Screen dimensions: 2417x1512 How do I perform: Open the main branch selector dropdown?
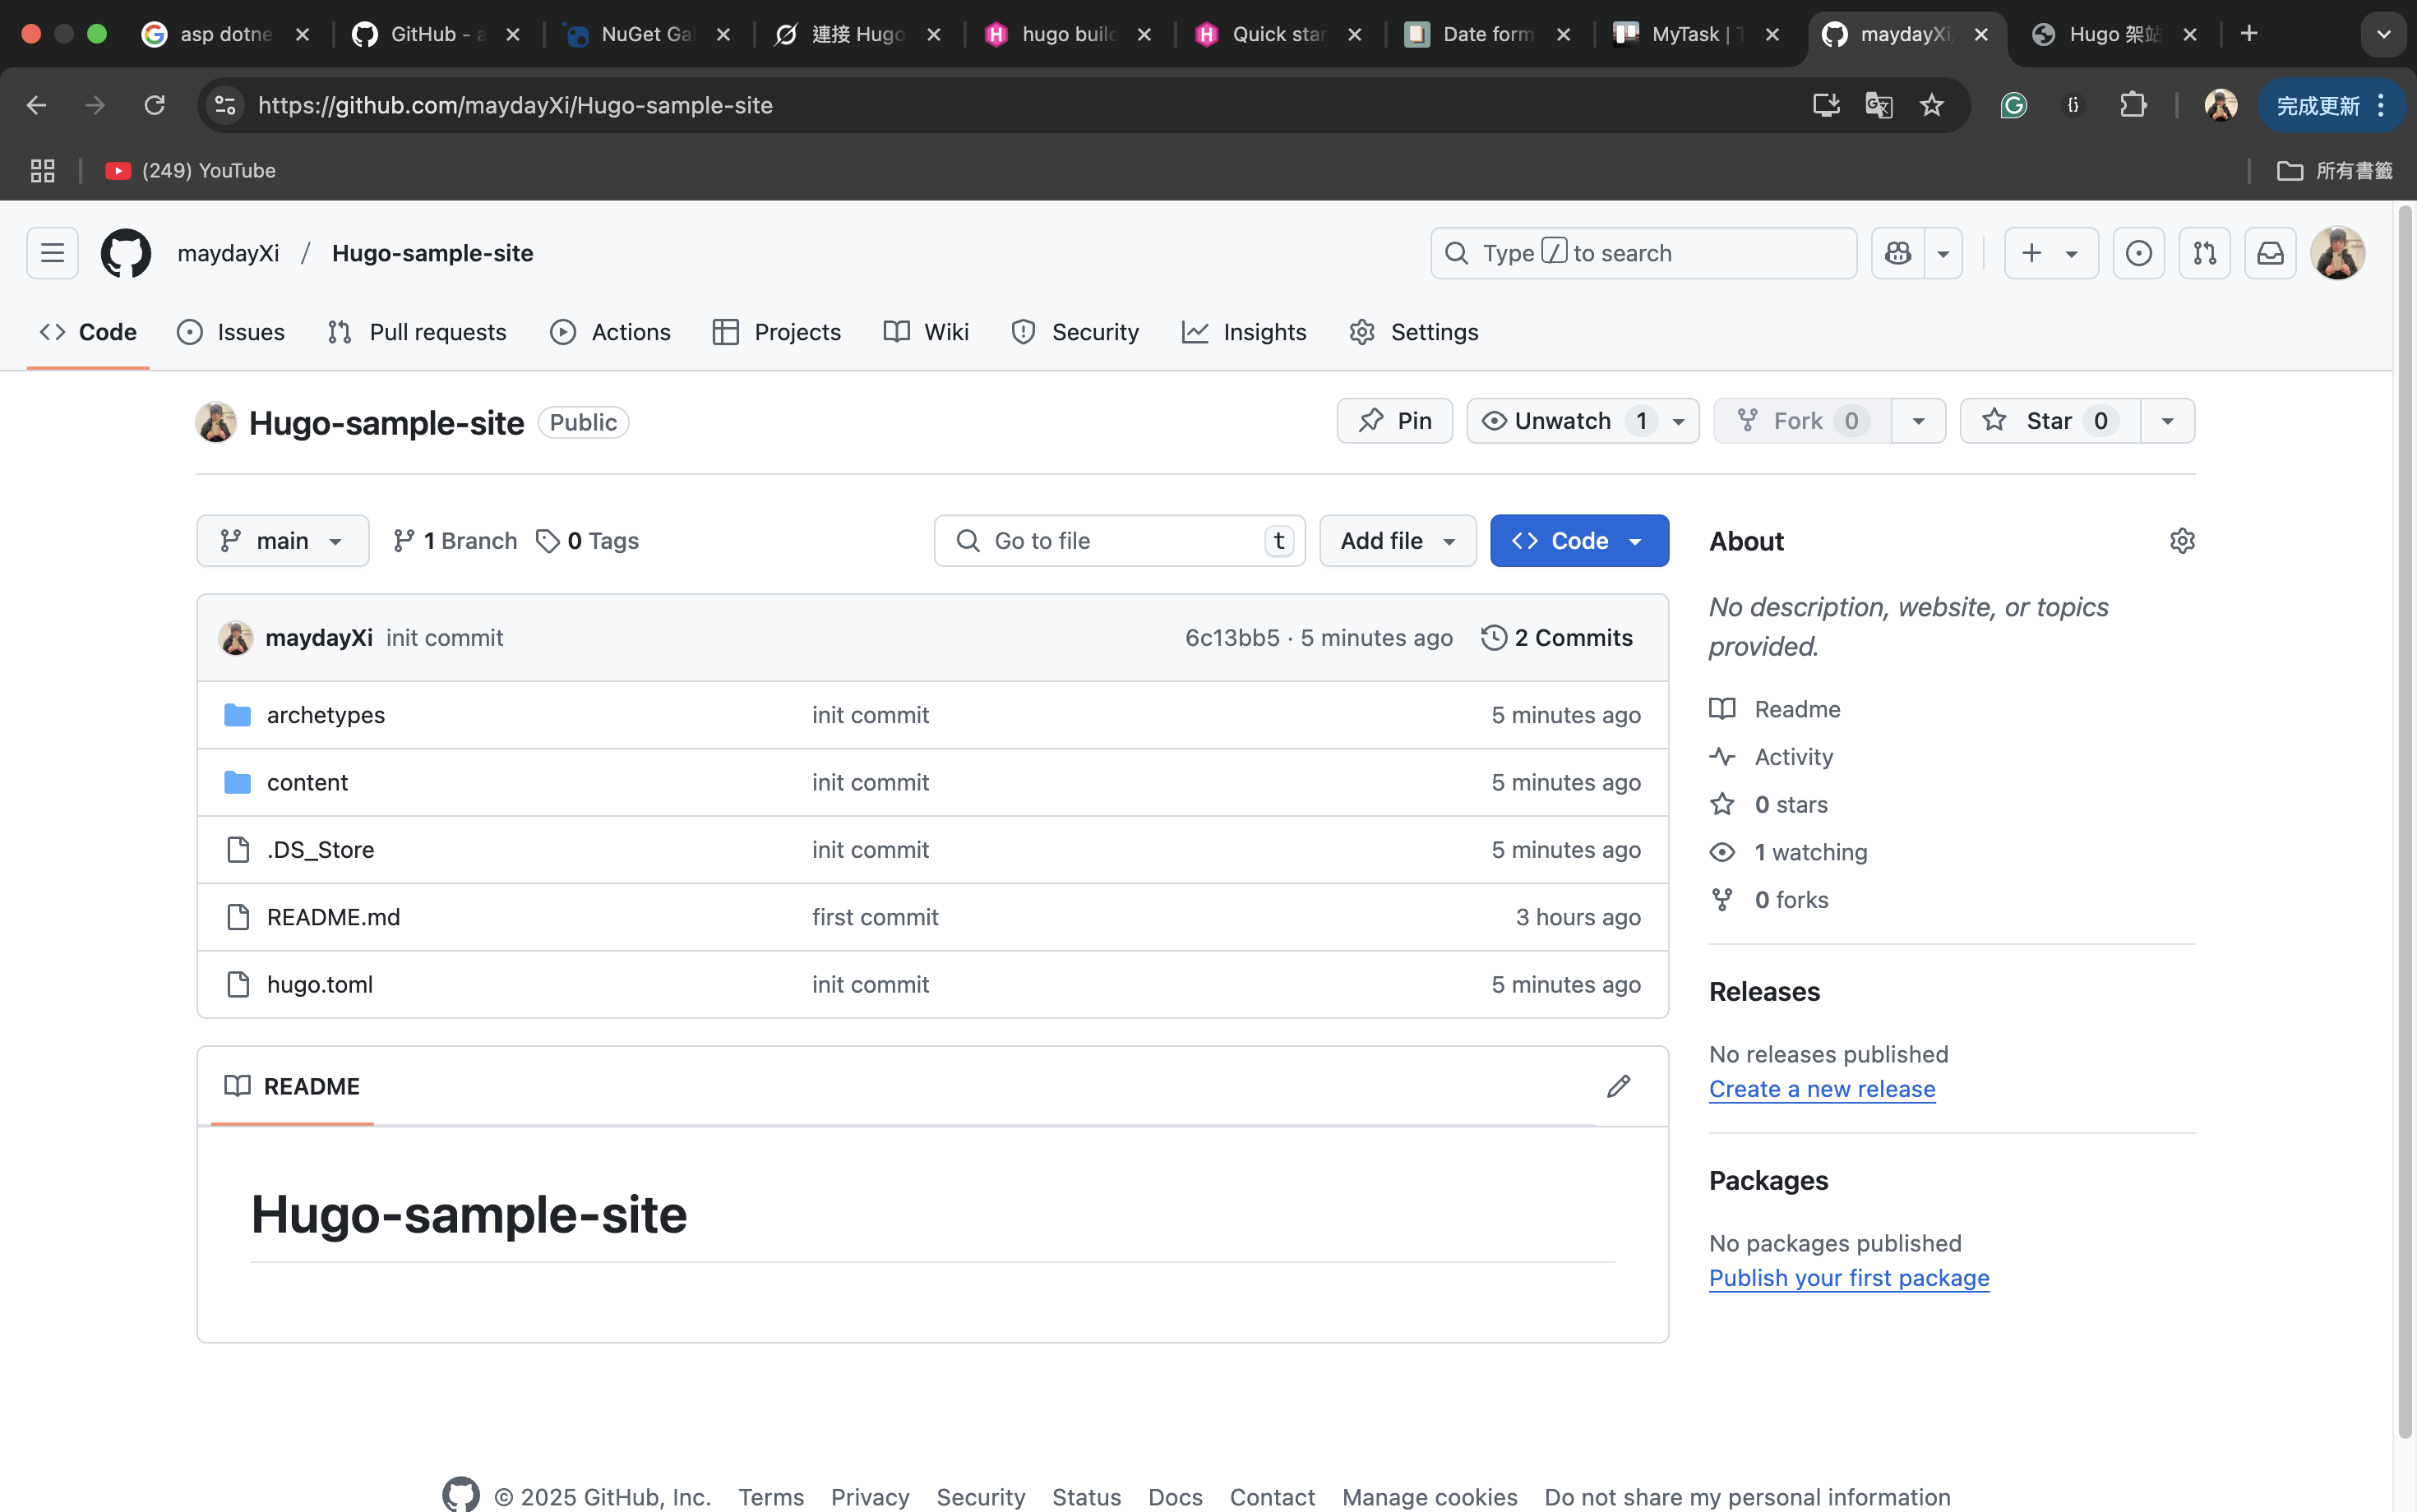[283, 541]
